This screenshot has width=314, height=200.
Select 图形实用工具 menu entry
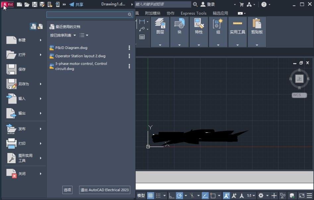24,158
